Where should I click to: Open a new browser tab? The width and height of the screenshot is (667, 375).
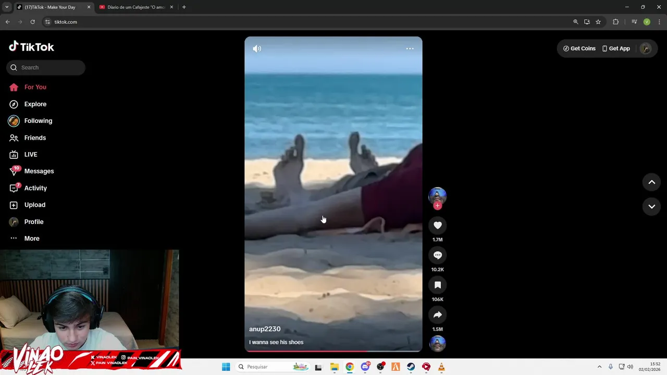184,7
